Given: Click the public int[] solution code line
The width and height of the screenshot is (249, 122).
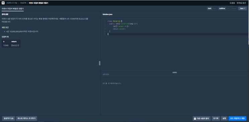Looking at the screenshot, I should 123,24.
